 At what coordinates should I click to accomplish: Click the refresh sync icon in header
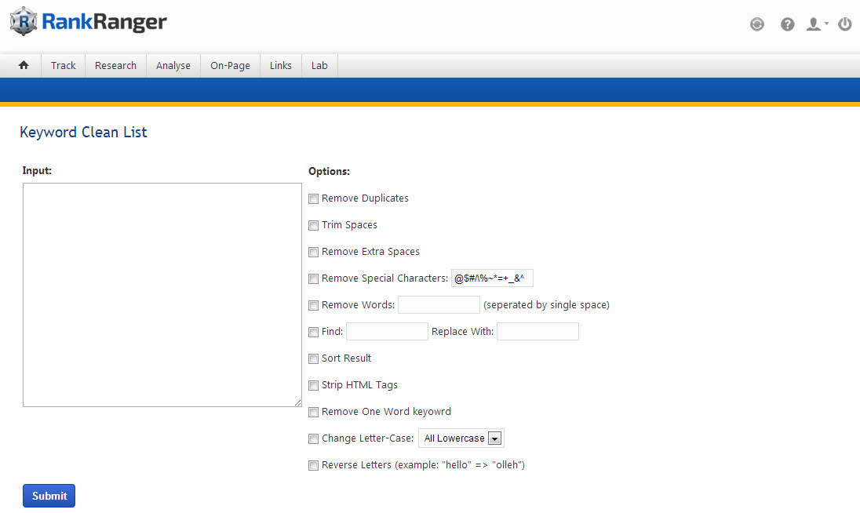[756, 24]
